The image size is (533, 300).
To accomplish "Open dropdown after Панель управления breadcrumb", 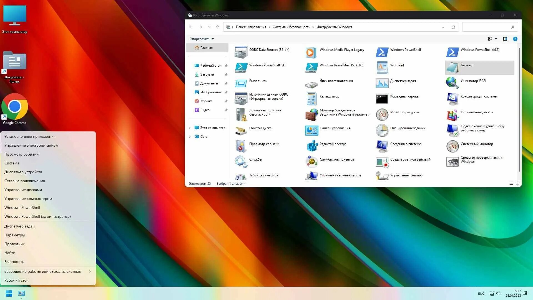I will [269, 27].
